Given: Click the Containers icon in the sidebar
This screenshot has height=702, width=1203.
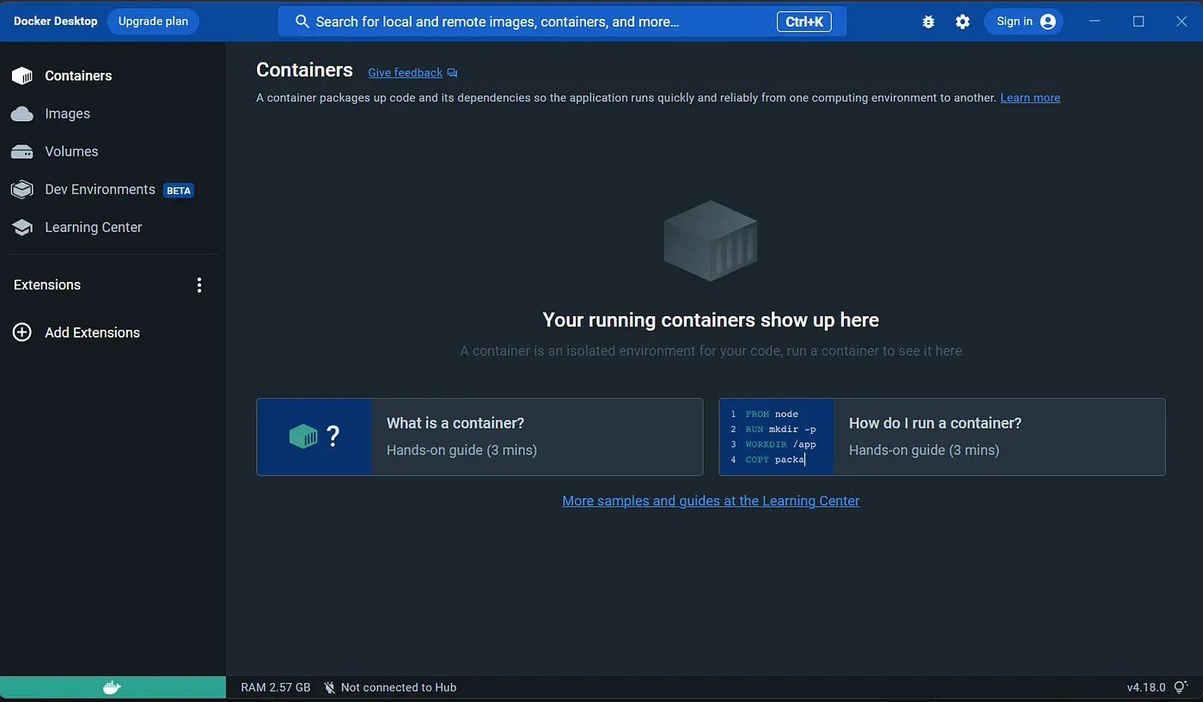Looking at the screenshot, I should click(22, 76).
